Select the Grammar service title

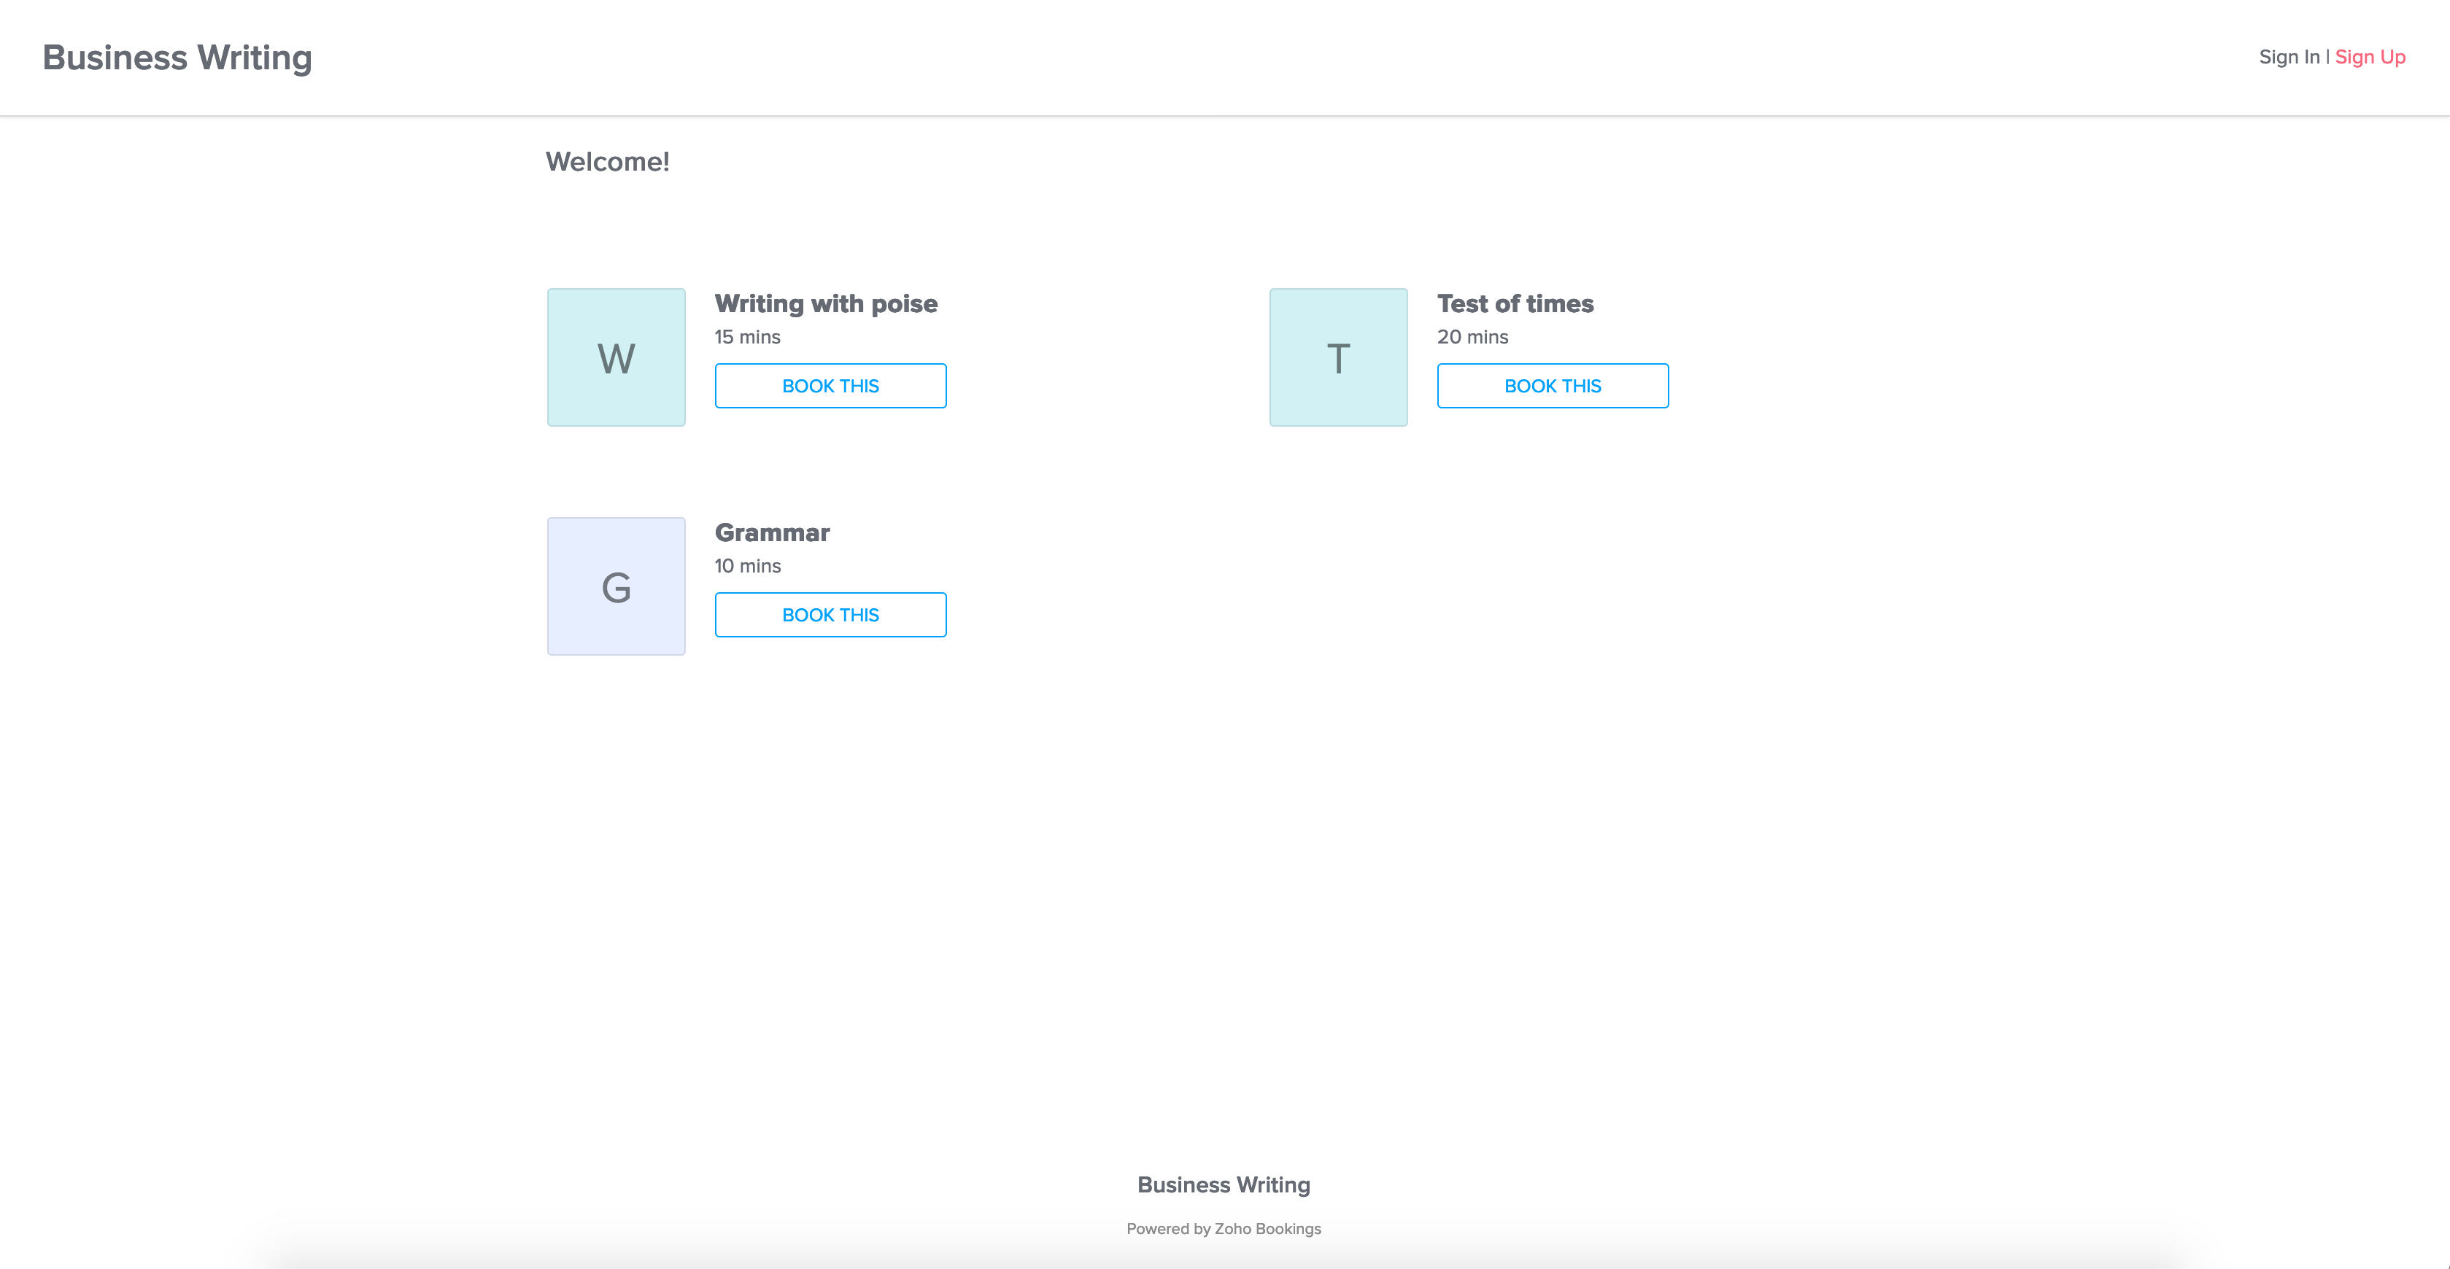point(771,532)
